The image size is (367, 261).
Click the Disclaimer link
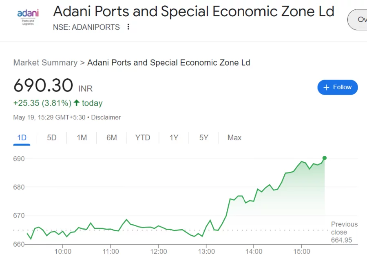point(106,117)
